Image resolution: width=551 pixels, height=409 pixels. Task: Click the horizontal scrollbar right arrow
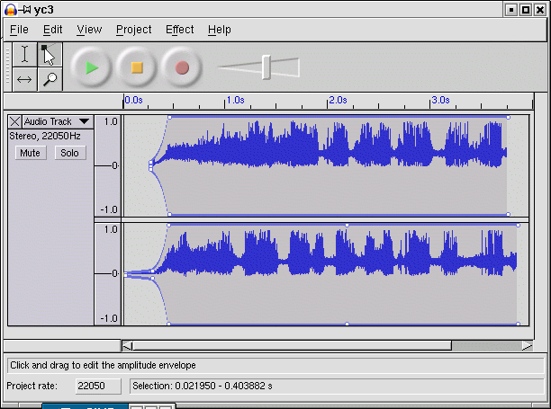tap(527, 345)
